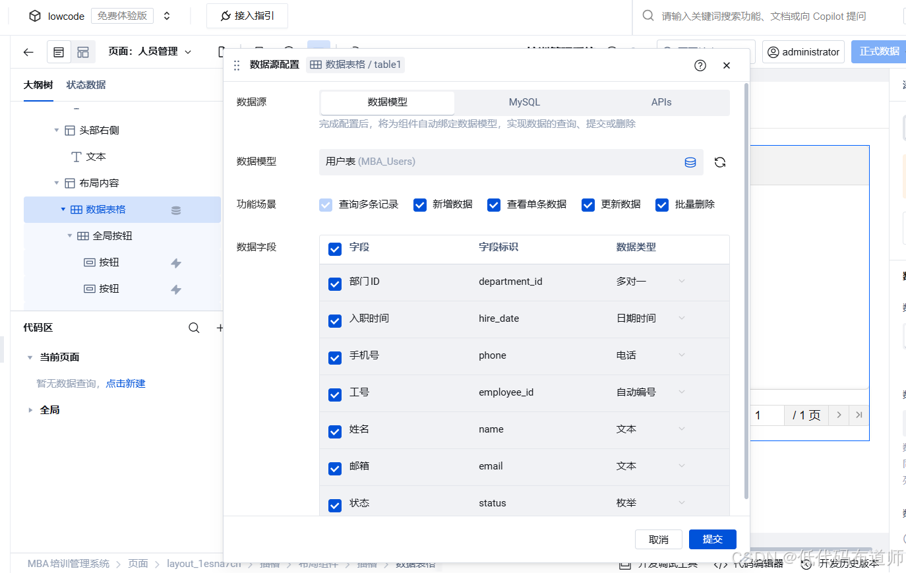Add new item in 代码区 with plus
This screenshot has width=906, height=573.
(220, 328)
